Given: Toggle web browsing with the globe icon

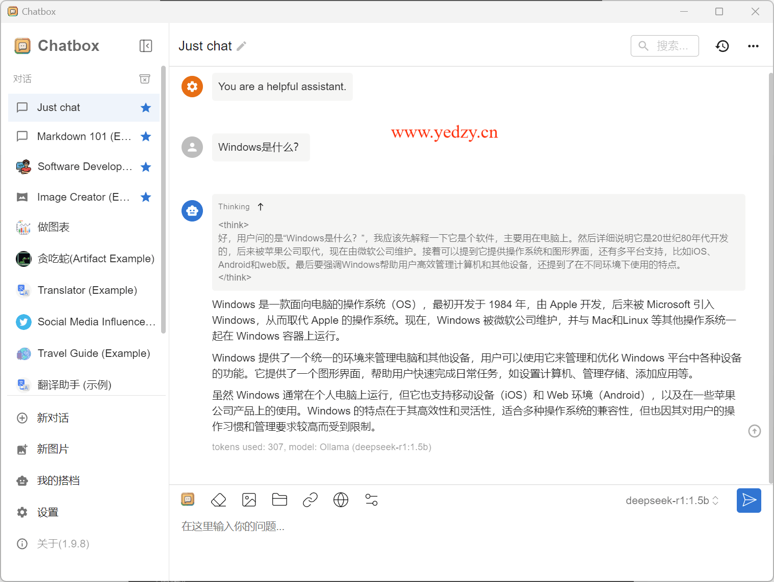Looking at the screenshot, I should 341,500.
